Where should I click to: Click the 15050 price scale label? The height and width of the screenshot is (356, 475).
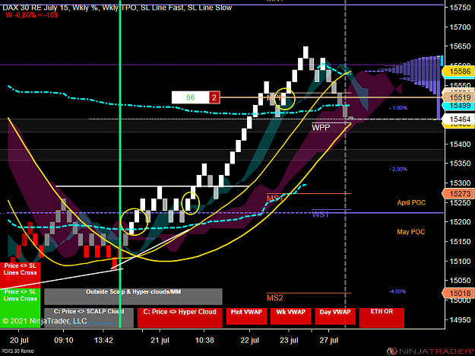[460, 281]
